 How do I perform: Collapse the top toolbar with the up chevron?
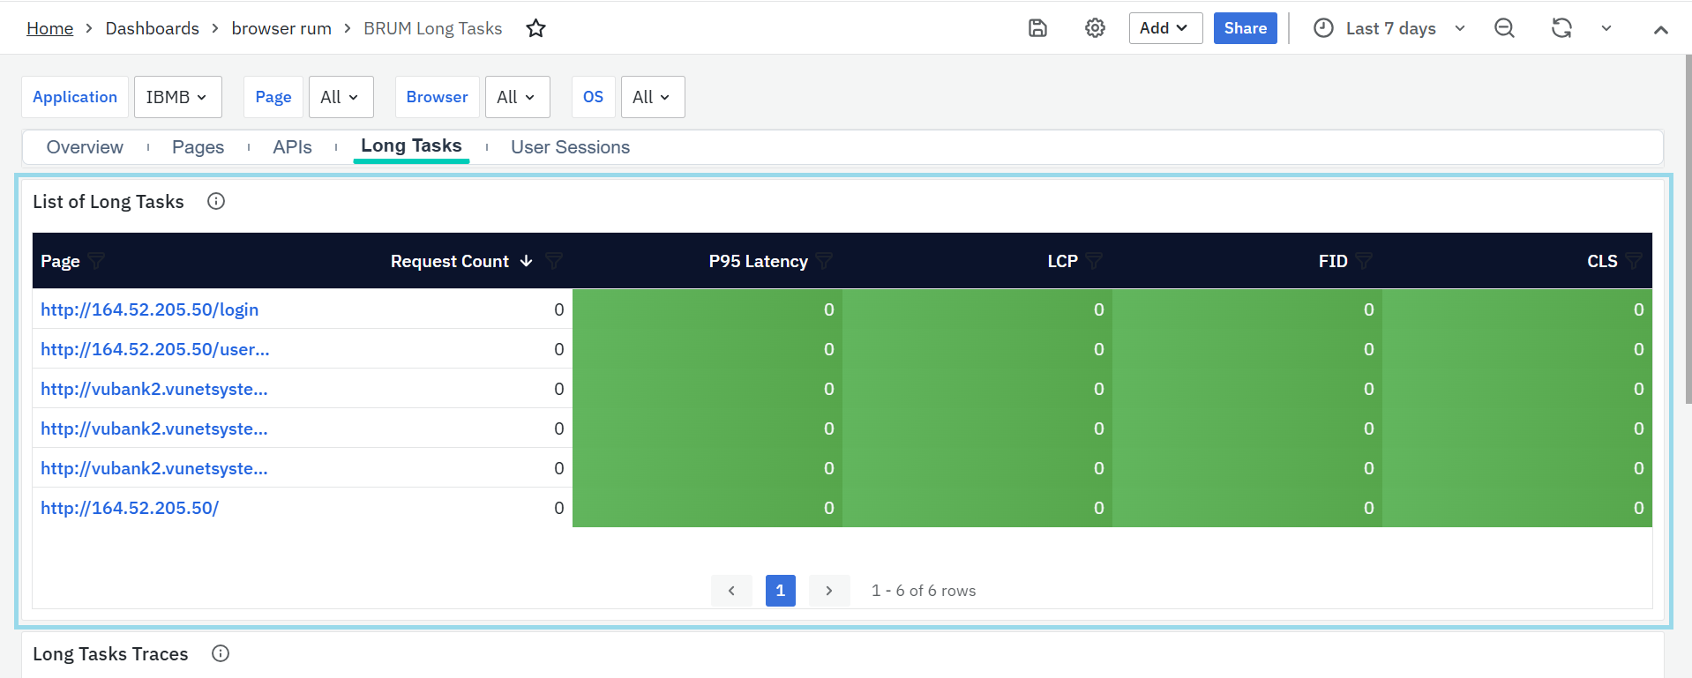[1660, 29]
